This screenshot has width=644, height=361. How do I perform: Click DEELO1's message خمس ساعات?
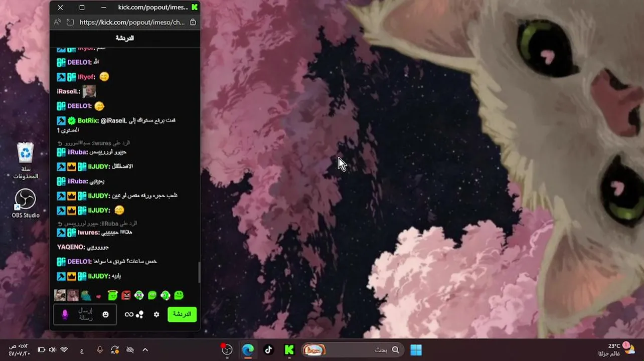(125, 262)
